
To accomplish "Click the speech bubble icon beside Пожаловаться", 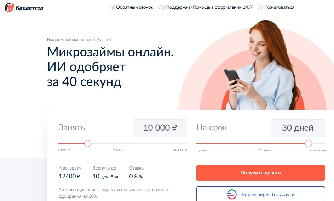I will pyautogui.click(x=260, y=8).
